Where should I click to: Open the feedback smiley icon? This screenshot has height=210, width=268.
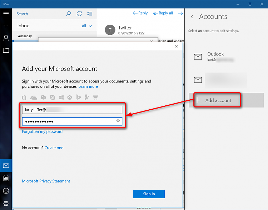(6, 191)
